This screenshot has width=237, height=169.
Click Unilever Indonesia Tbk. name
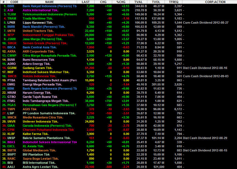tap(41, 121)
